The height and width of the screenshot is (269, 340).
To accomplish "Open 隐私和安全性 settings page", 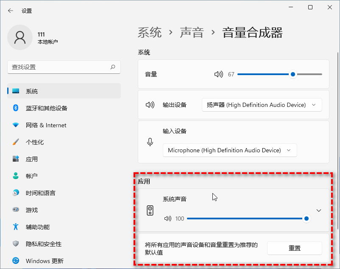I will tap(64, 244).
